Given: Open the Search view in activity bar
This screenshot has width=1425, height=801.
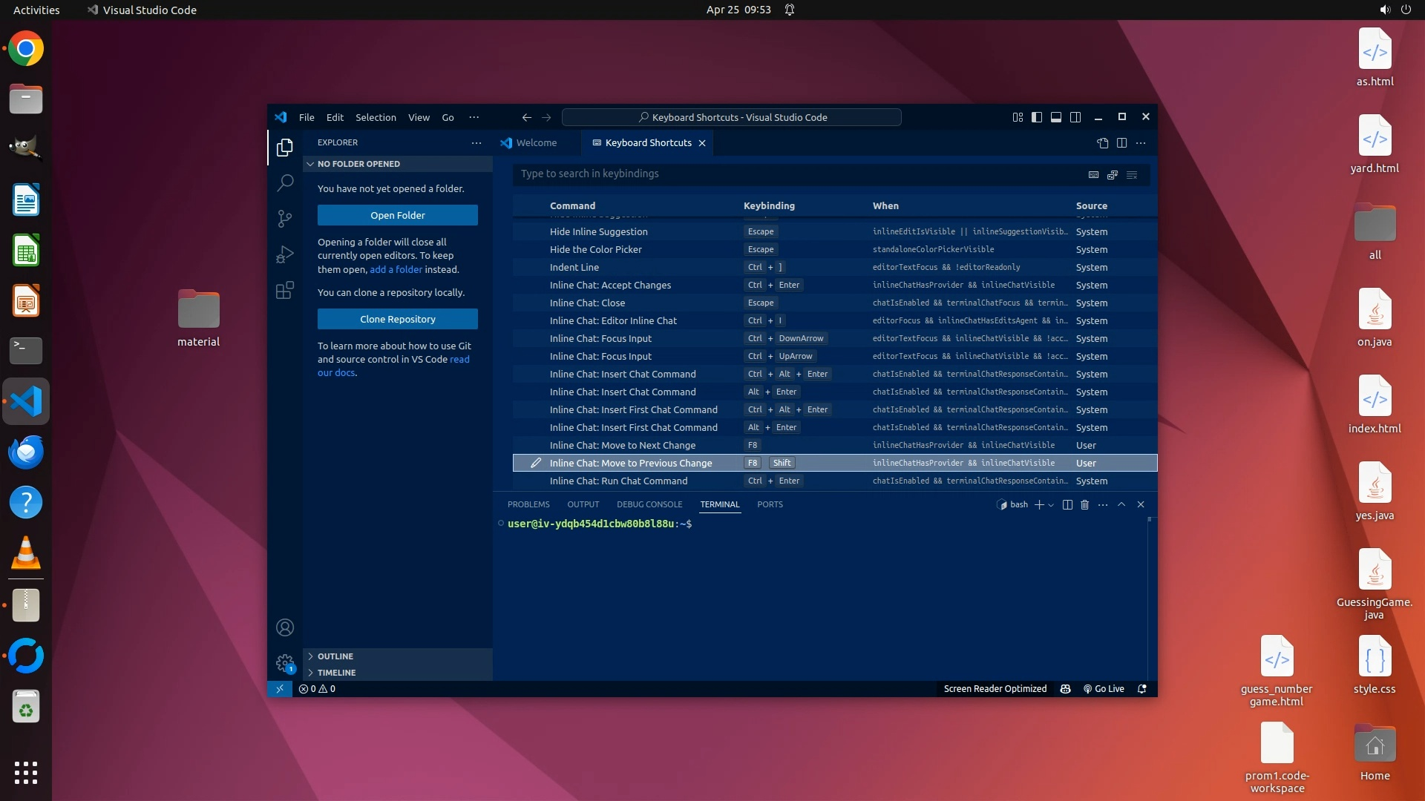Looking at the screenshot, I should coord(285,182).
